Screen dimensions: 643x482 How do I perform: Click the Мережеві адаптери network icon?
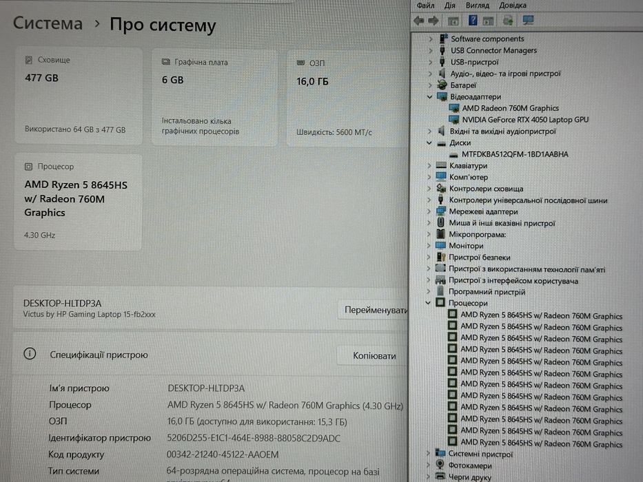(441, 211)
